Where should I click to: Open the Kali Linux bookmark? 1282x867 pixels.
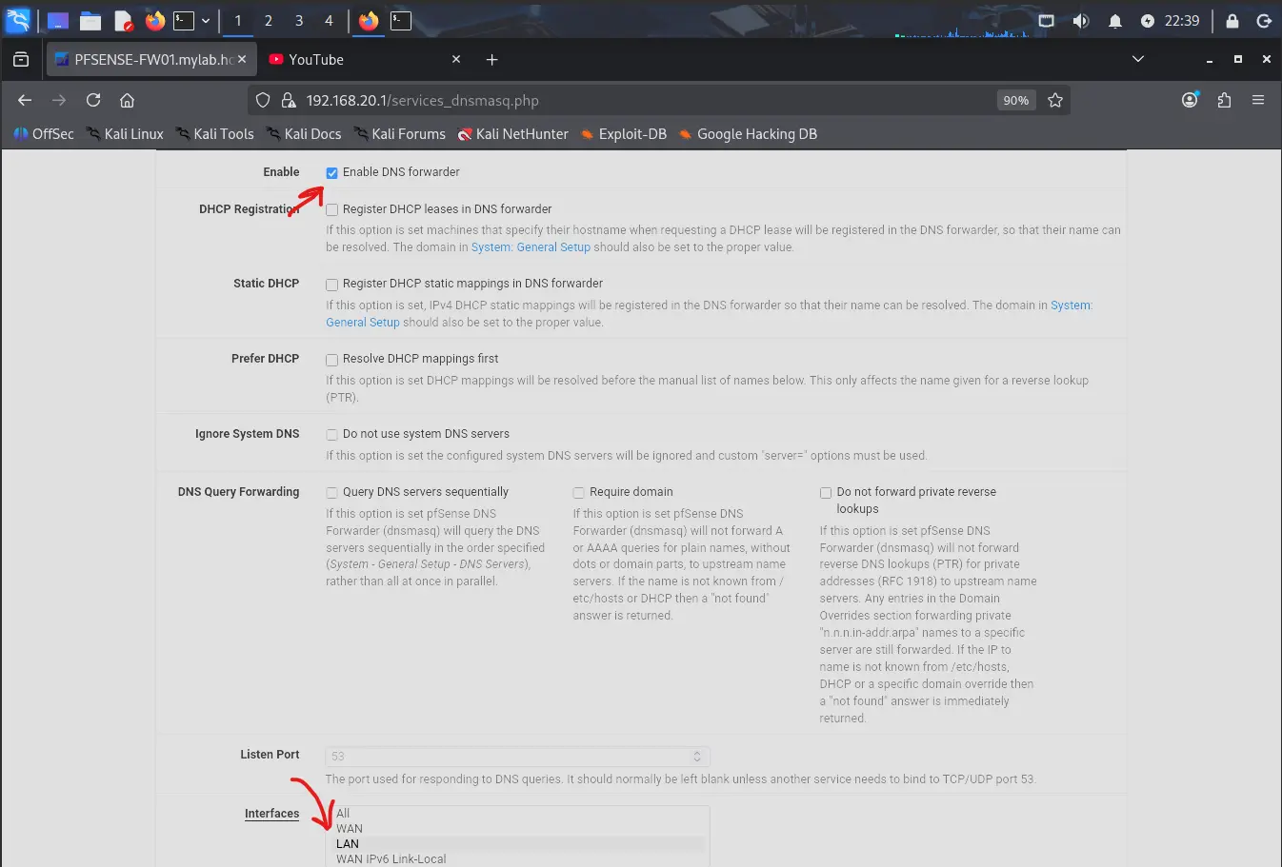click(125, 134)
